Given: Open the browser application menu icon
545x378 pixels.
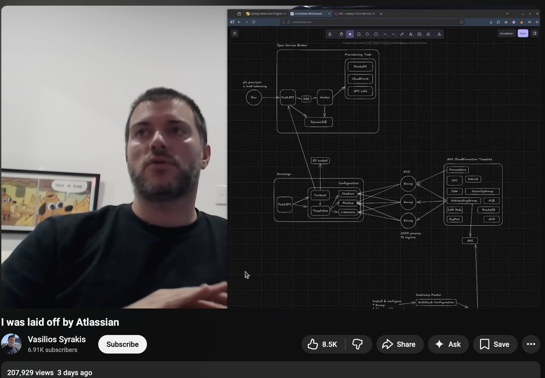Looking at the screenshot, I should tap(537, 22).
